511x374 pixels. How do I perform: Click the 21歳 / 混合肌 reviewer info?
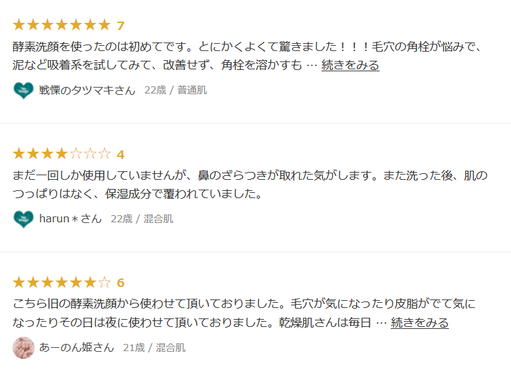[154, 348]
